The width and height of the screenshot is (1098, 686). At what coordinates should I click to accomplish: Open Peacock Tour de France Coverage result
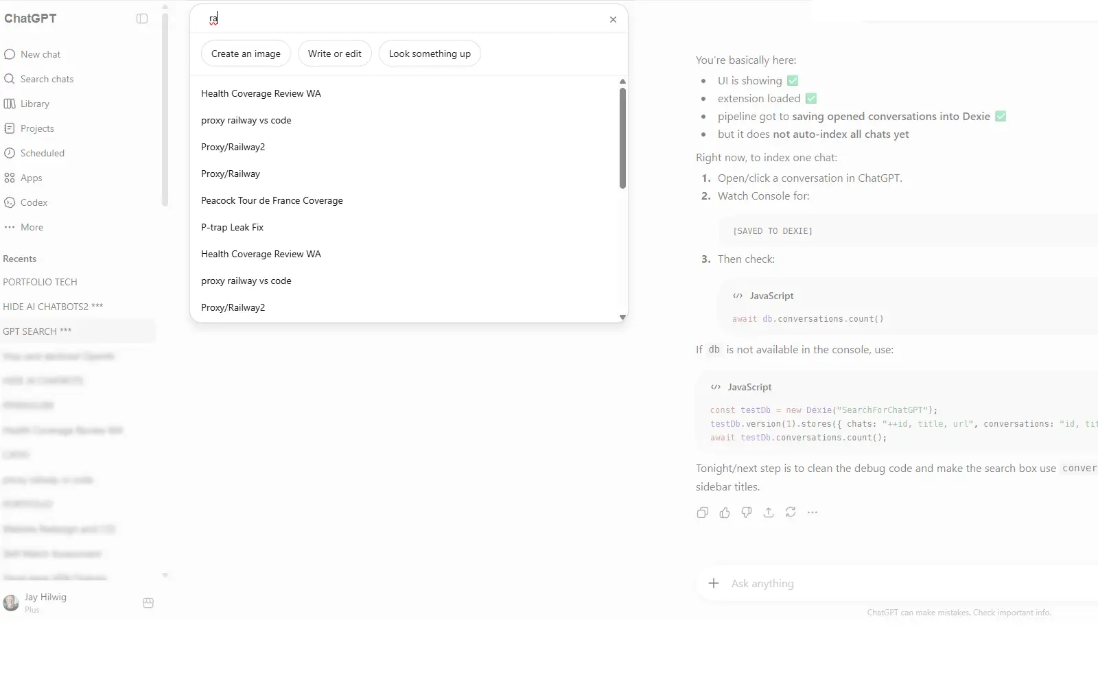272,200
